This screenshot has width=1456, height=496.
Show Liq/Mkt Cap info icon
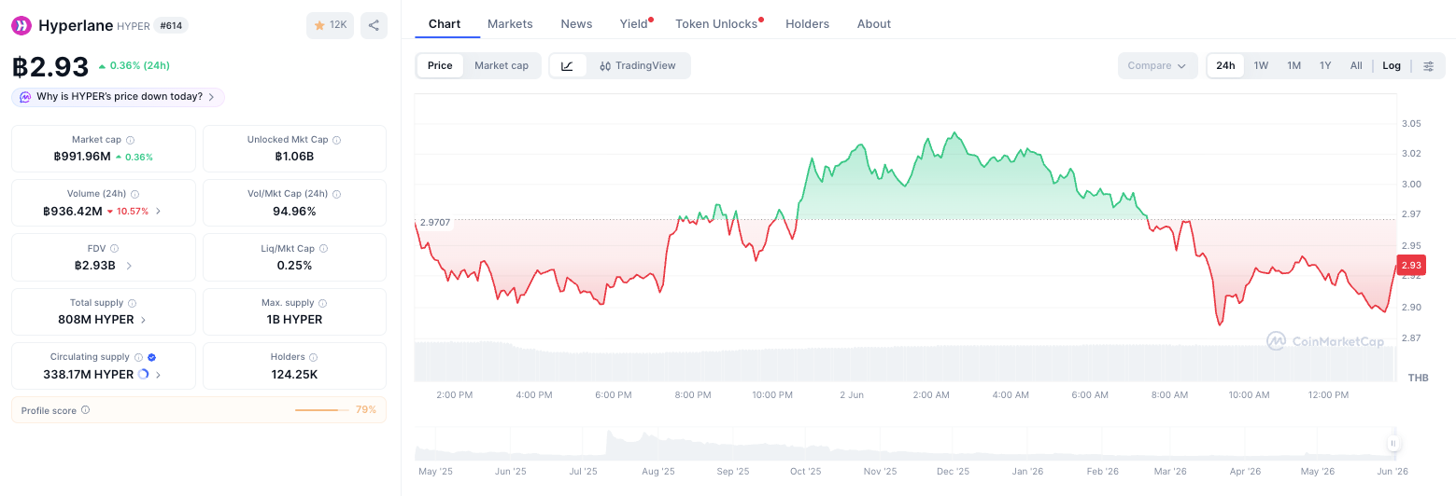[324, 249]
